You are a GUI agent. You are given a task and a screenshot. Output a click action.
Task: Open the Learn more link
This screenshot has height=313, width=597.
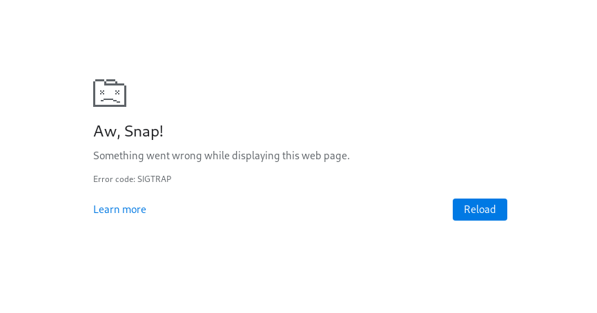pos(119,210)
